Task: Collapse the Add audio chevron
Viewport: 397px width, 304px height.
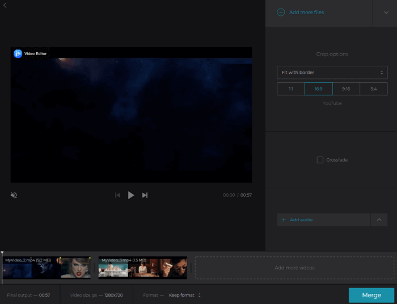Action: 379,220
